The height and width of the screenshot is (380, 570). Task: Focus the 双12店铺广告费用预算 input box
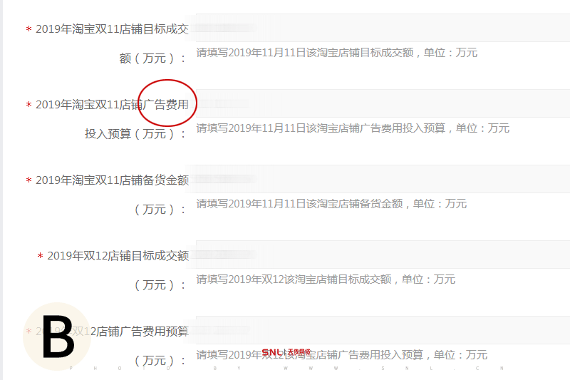point(383,330)
